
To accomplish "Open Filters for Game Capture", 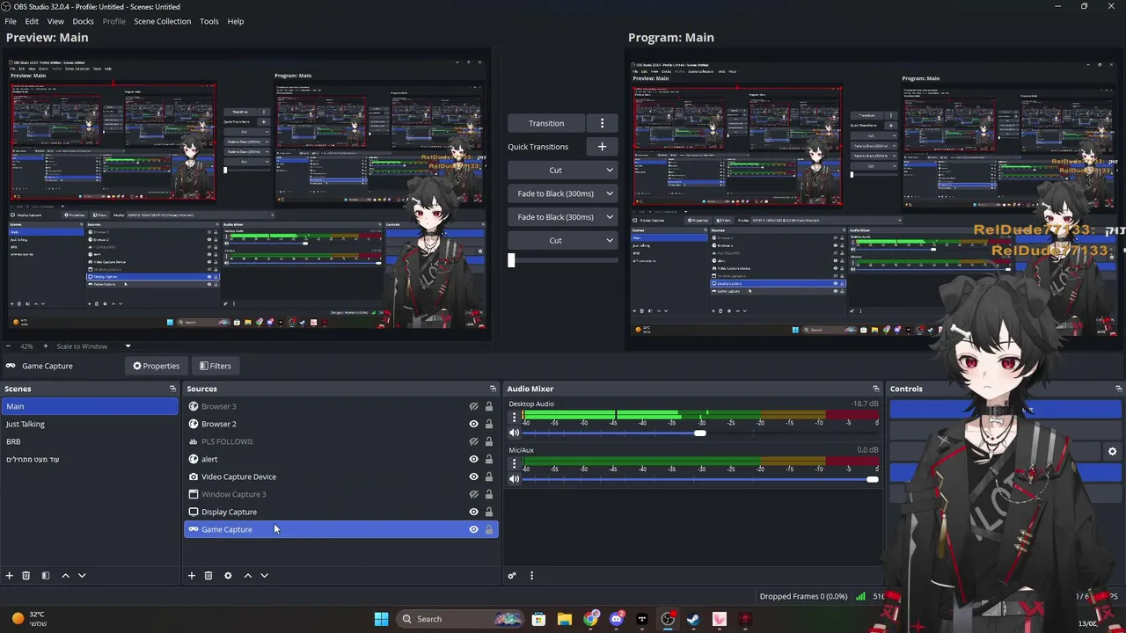I will (x=216, y=366).
